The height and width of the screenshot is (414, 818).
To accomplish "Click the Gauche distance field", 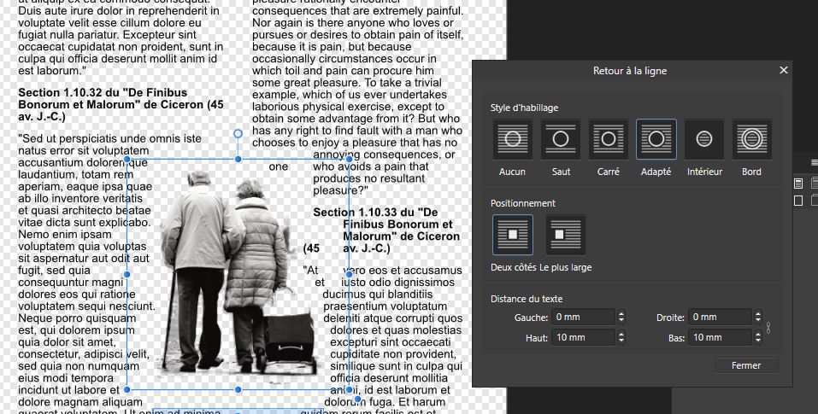I will click(x=584, y=317).
